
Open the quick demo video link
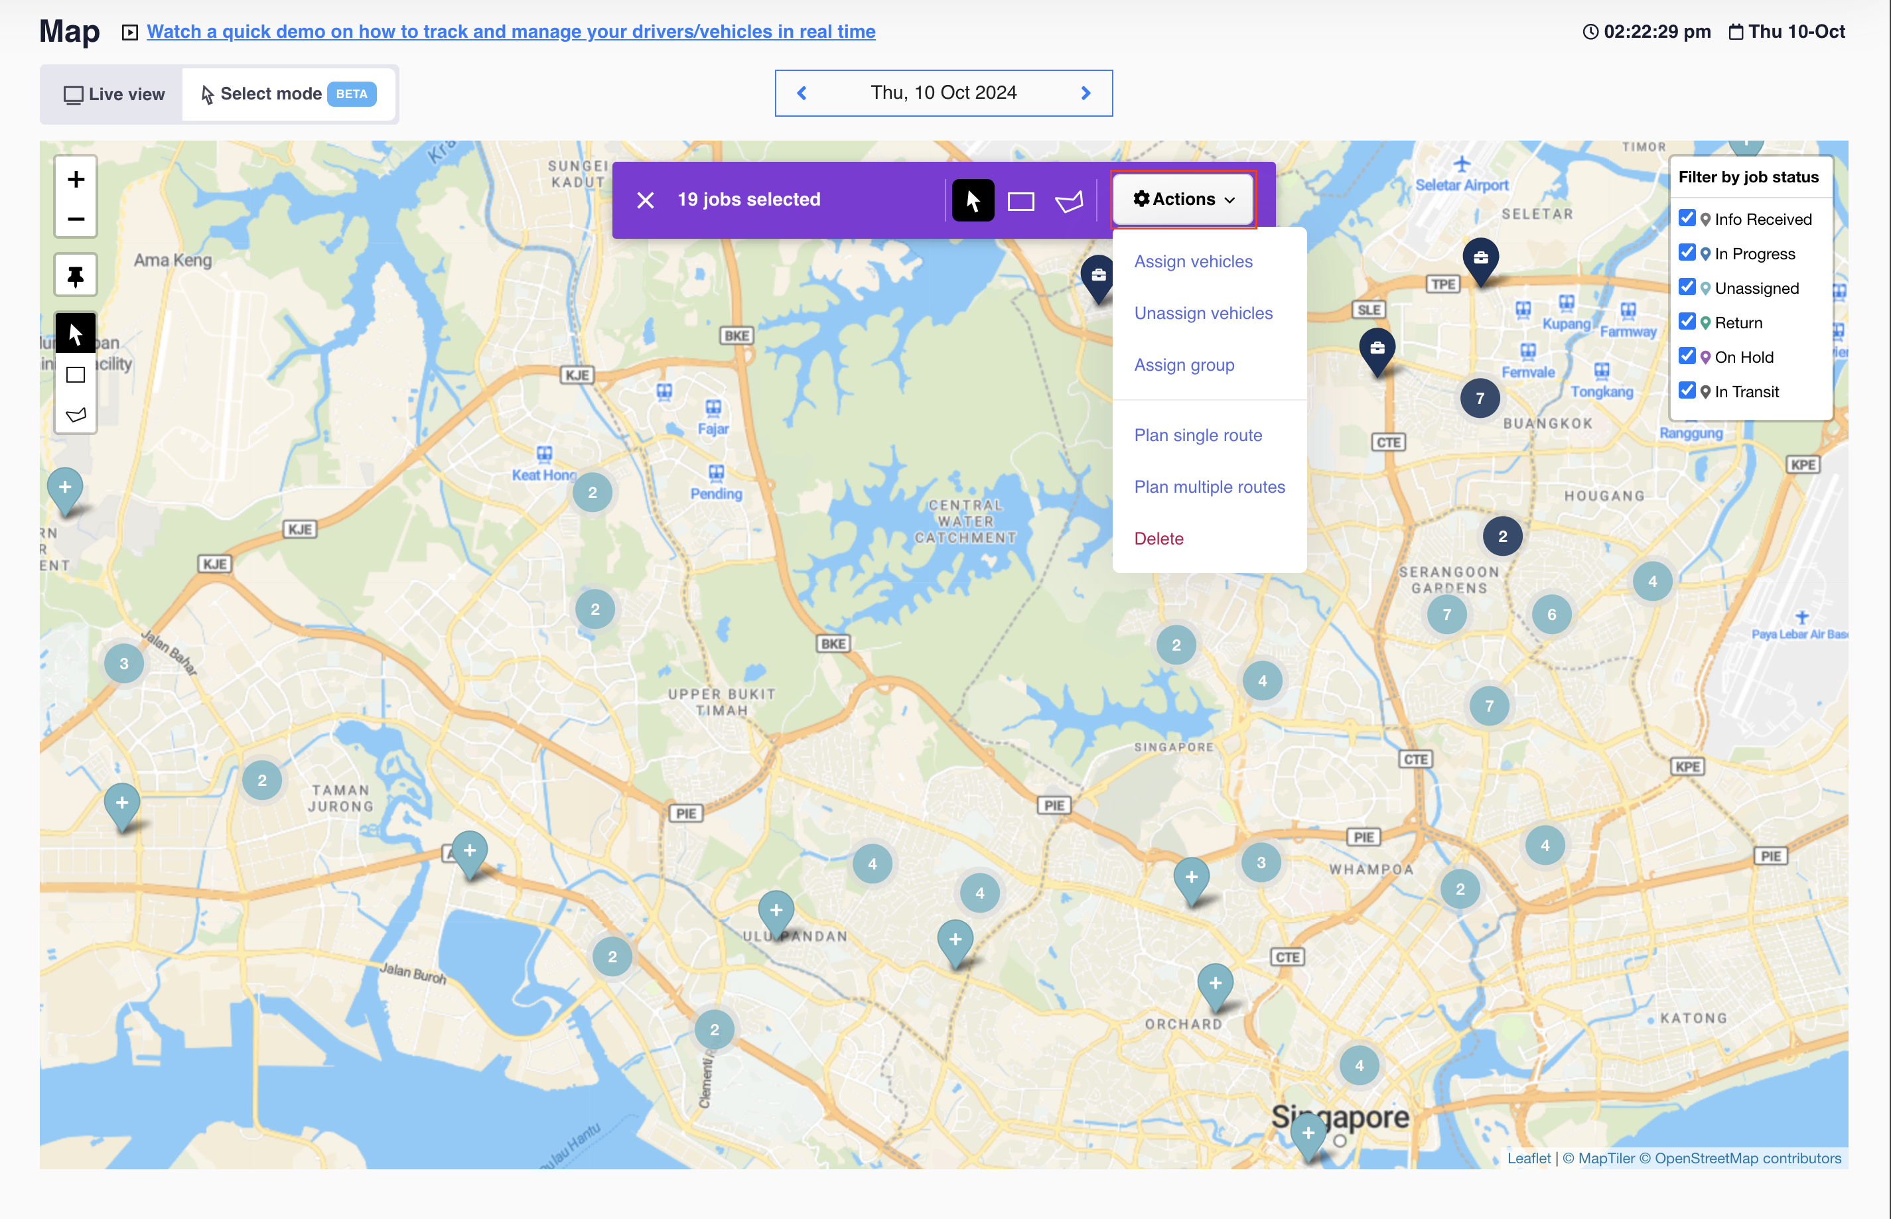(511, 32)
